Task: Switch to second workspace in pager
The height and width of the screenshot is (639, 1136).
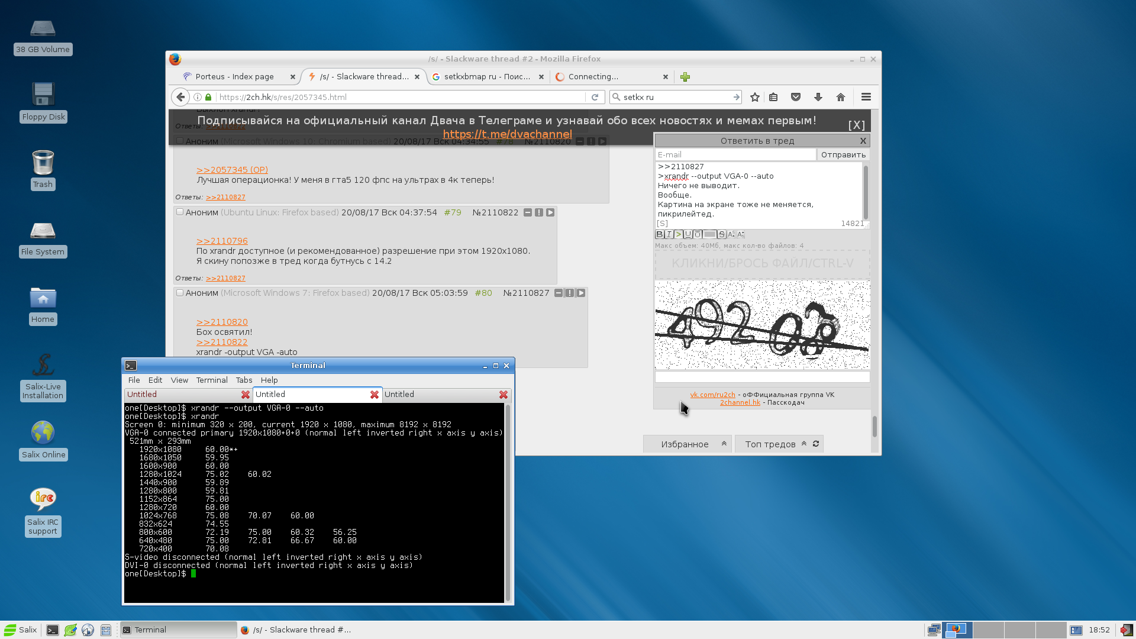Action: [988, 630]
